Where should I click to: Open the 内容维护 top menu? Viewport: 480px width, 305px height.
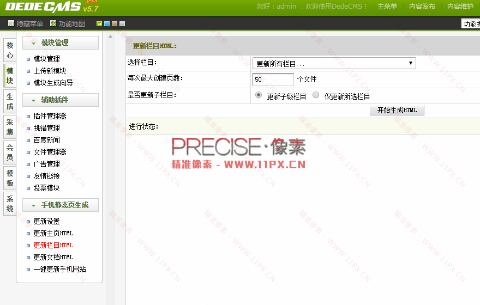(460, 7)
